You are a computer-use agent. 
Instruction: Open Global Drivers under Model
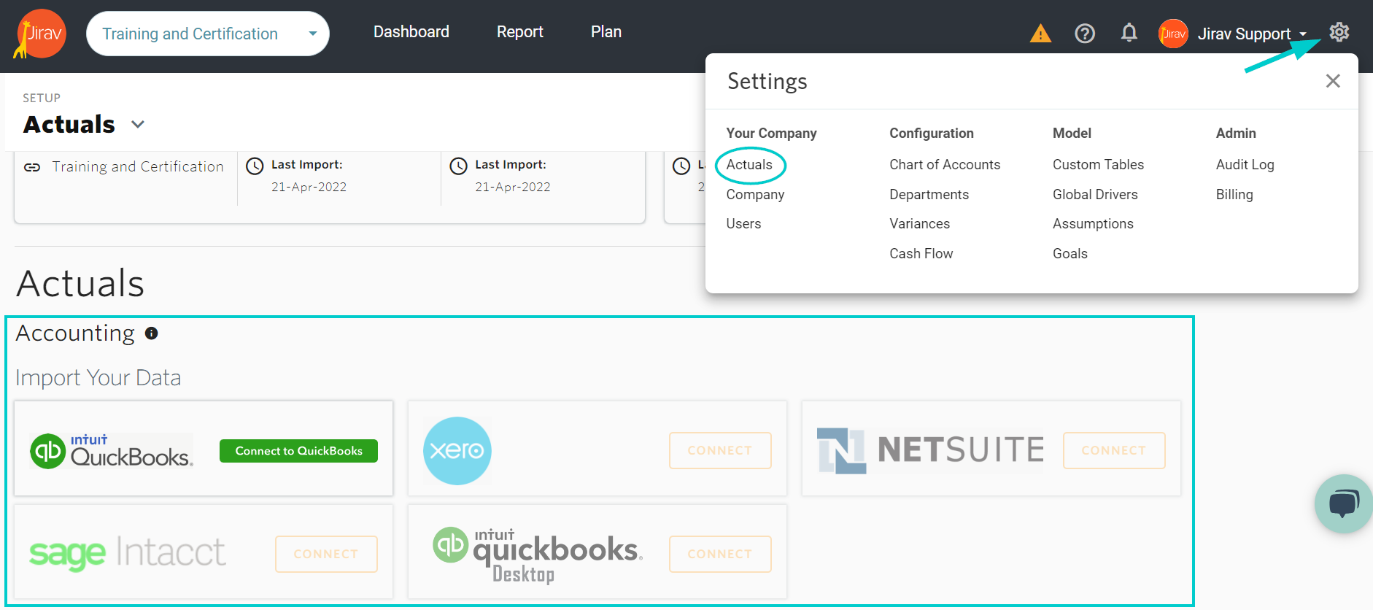[1095, 195]
